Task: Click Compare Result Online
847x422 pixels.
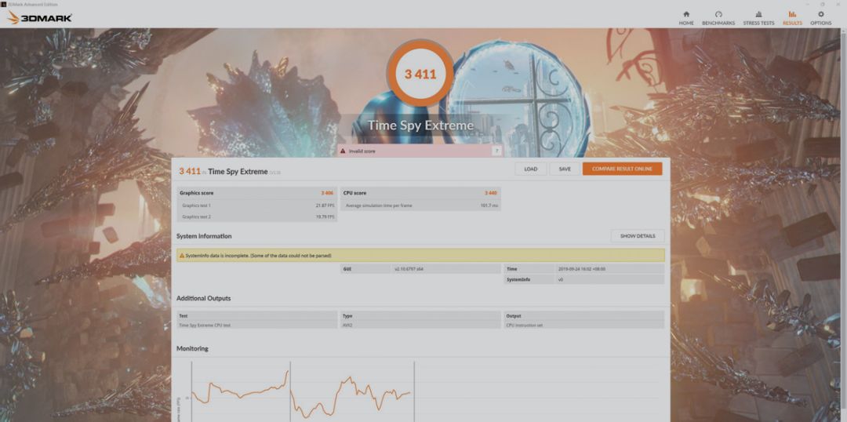Action: (622, 169)
